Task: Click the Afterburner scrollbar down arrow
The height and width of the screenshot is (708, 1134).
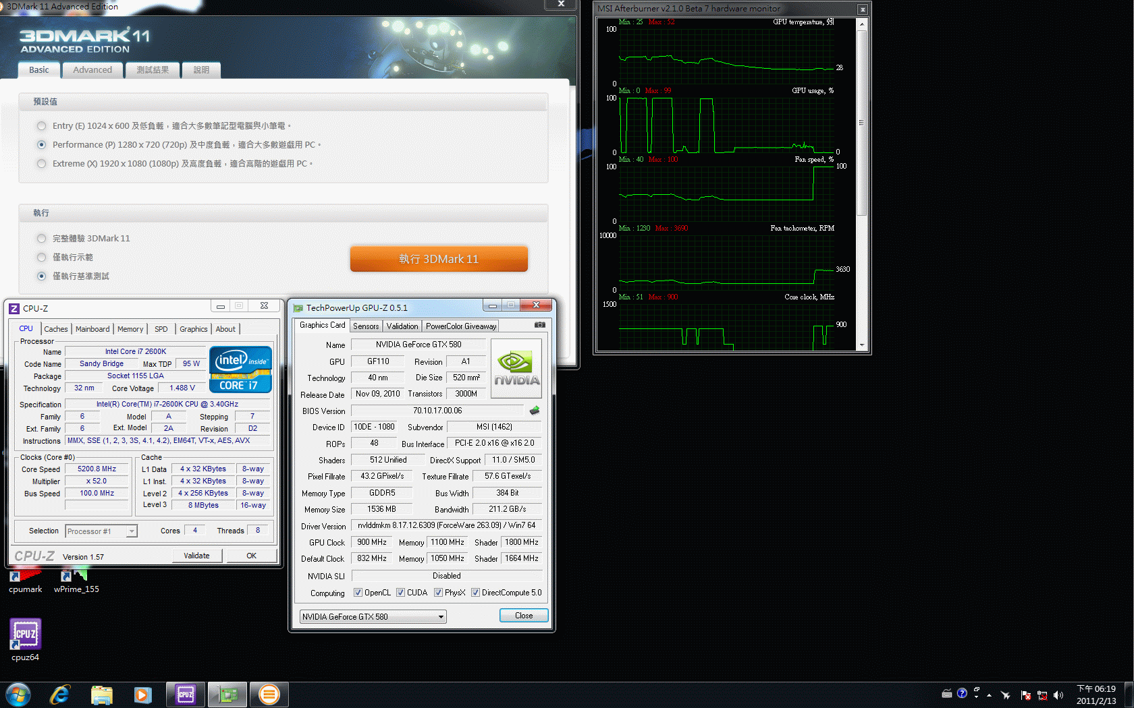Action: pyautogui.click(x=861, y=345)
